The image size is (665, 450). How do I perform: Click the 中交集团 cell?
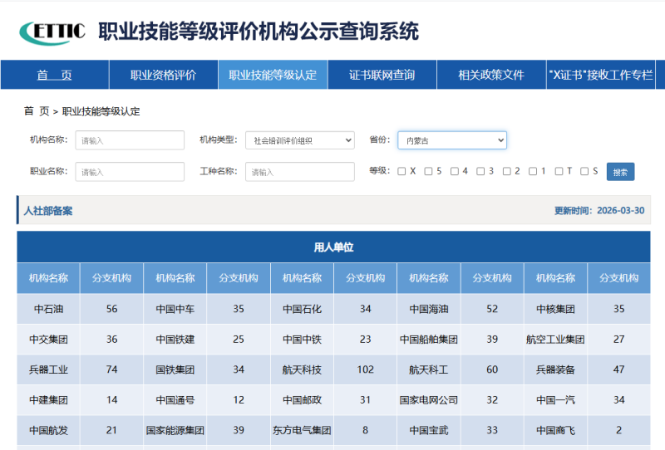pyautogui.click(x=48, y=340)
